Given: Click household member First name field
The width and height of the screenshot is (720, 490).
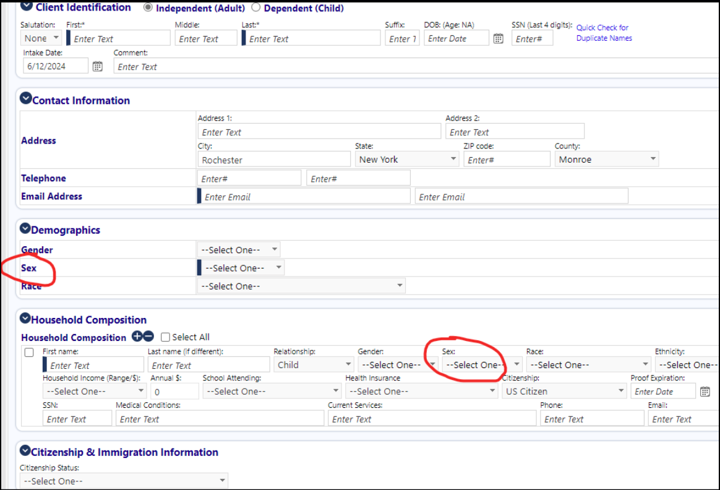Looking at the screenshot, I should point(93,364).
